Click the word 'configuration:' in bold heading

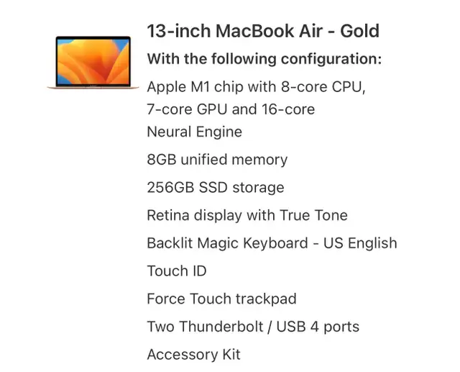[x=331, y=59]
